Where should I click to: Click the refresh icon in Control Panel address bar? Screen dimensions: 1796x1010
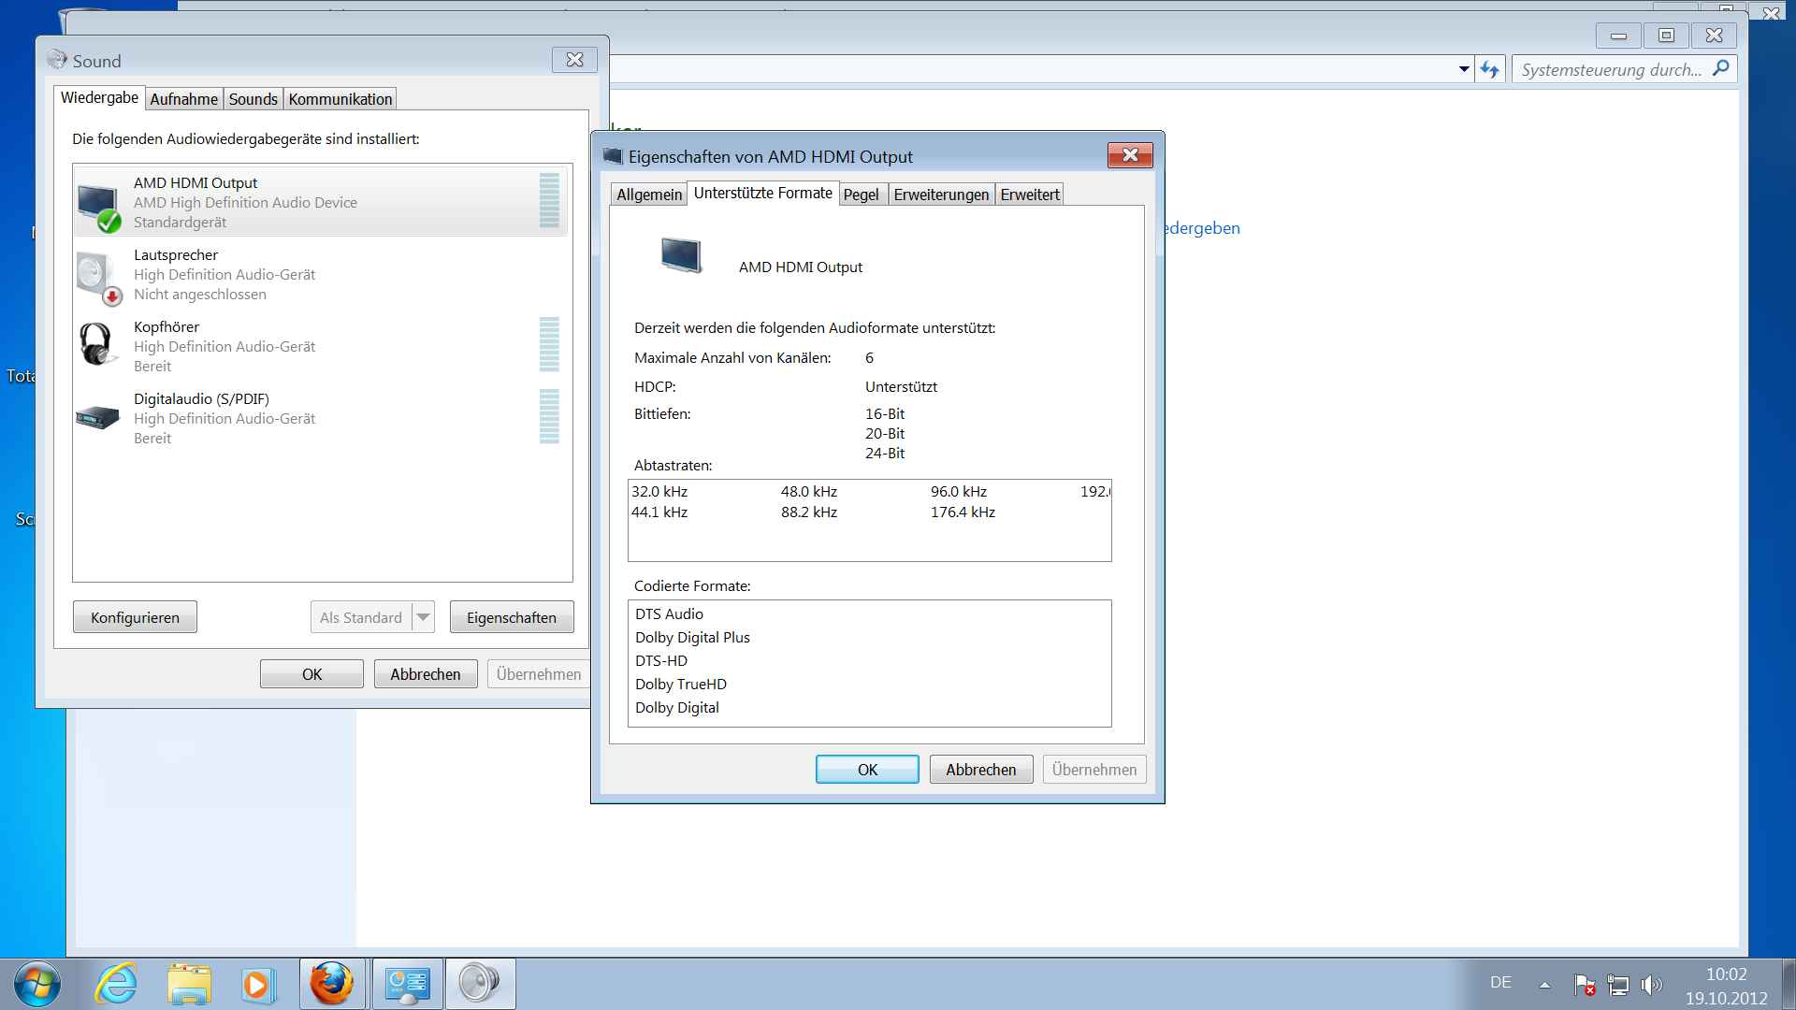[x=1489, y=69]
